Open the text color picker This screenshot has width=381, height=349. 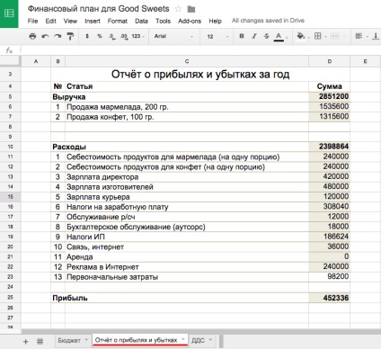tap(279, 37)
